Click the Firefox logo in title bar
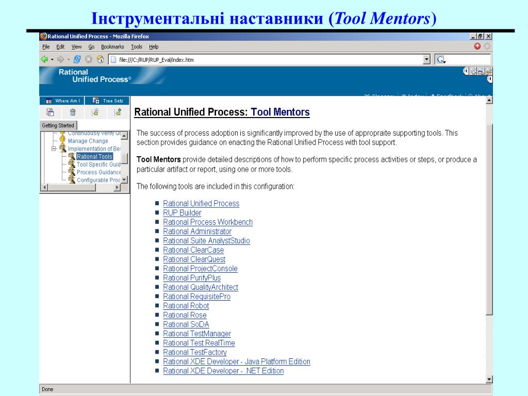This screenshot has height=396, width=528. pyautogui.click(x=43, y=36)
